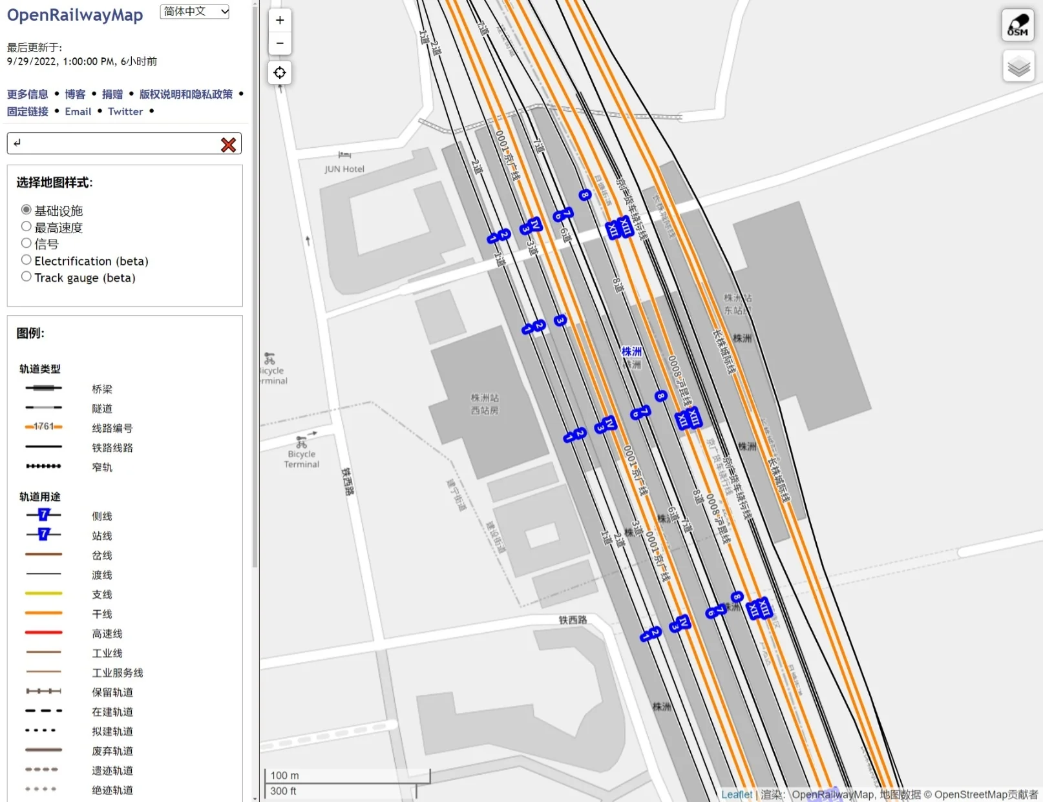Click the OpenRailwayMap title

click(75, 15)
